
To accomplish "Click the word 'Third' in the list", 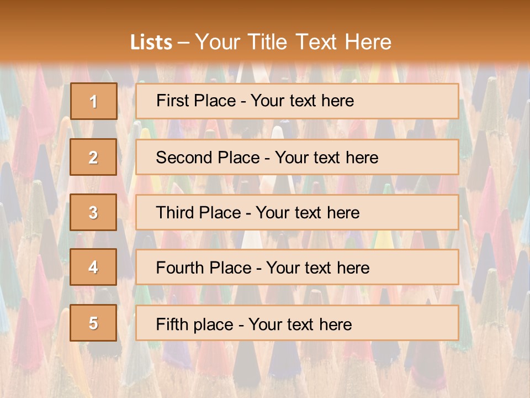I will pos(176,213).
